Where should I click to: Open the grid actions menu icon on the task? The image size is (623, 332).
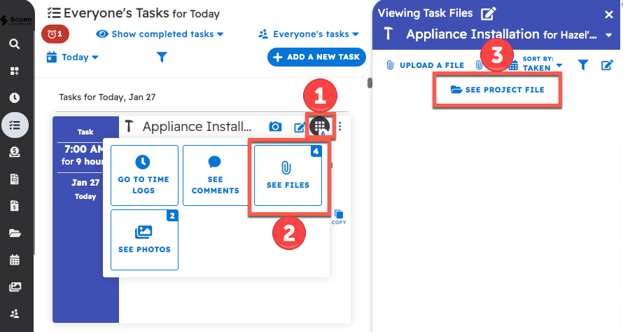click(320, 127)
